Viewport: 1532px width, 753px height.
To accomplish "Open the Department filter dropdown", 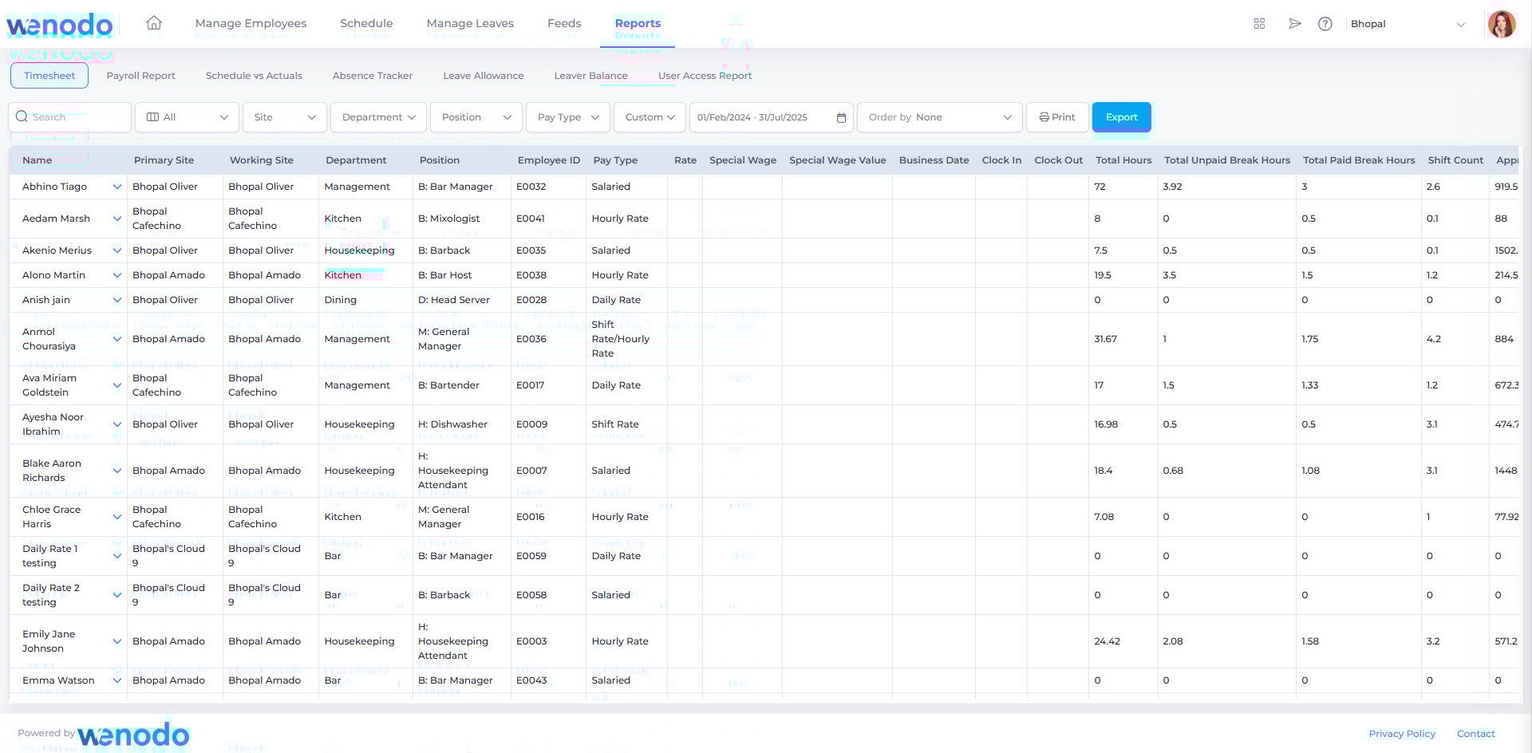I will pyautogui.click(x=378, y=117).
